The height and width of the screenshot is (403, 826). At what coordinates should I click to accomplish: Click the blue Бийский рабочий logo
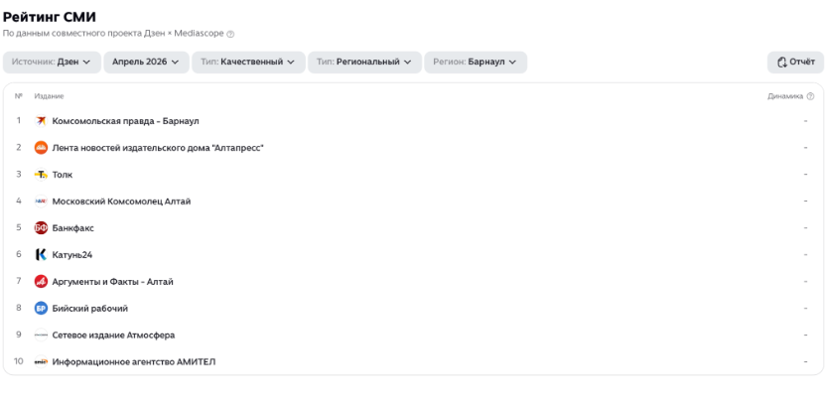pos(41,308)
